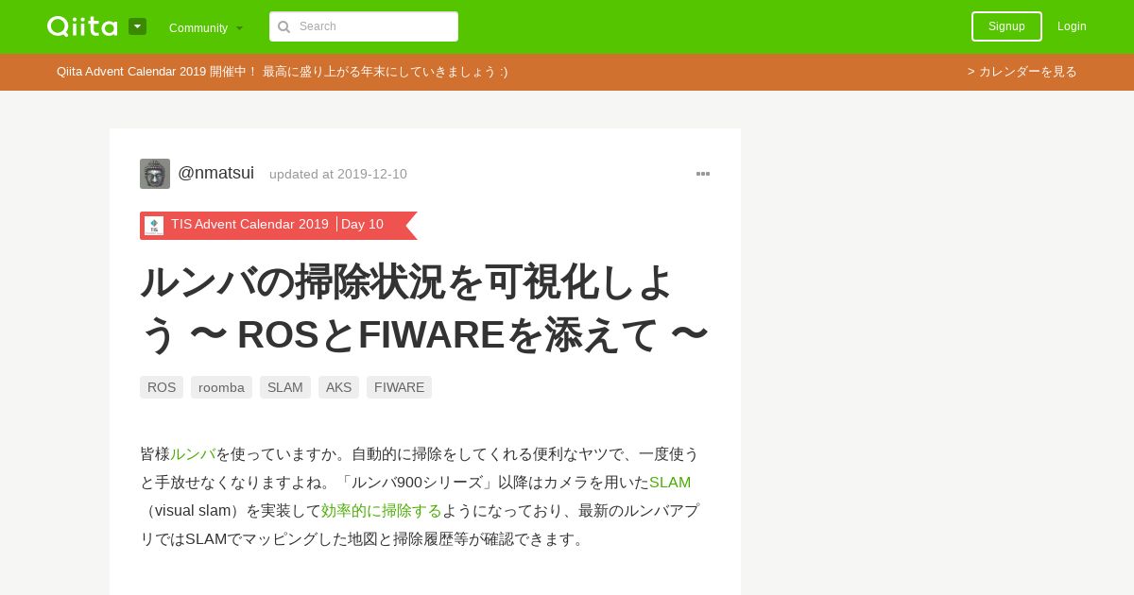Screen dimensions: 1134x595
Task: Click the Qiita Advent Calendar 2019 banner text
Action: [282, 72]
